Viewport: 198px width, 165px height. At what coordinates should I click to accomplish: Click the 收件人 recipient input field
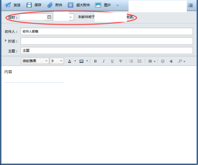[x=107, y=31]
